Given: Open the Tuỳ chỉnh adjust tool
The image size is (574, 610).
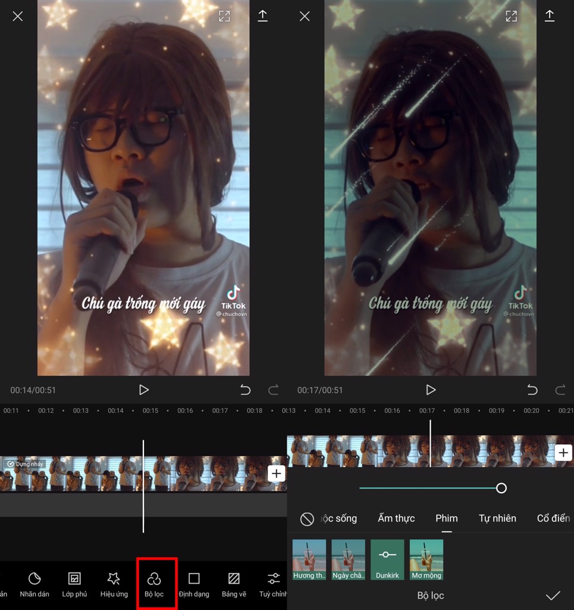Looking at the screenshot, I should (x=273, y=584).
